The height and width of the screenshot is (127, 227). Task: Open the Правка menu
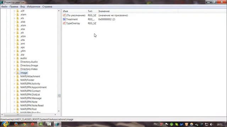point(14,7)
